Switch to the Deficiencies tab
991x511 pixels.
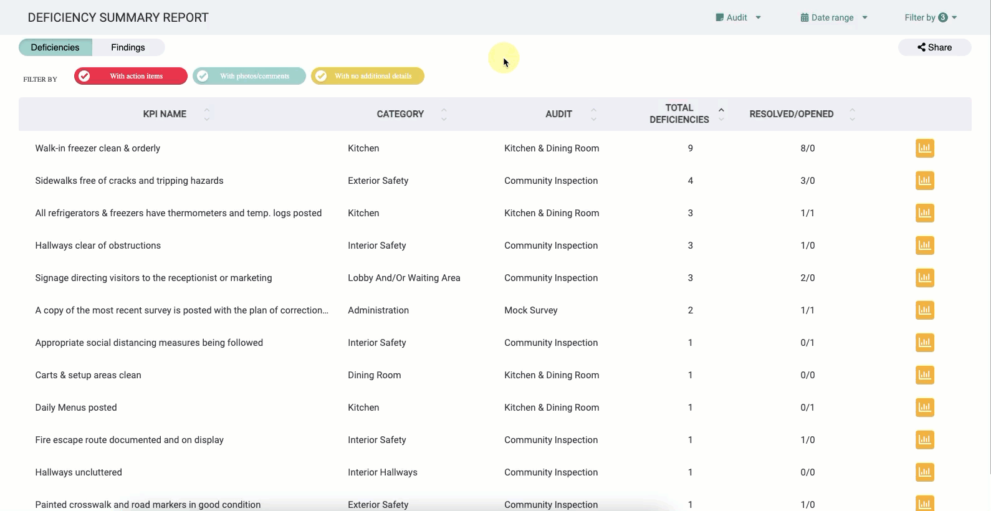coord(55,47)
